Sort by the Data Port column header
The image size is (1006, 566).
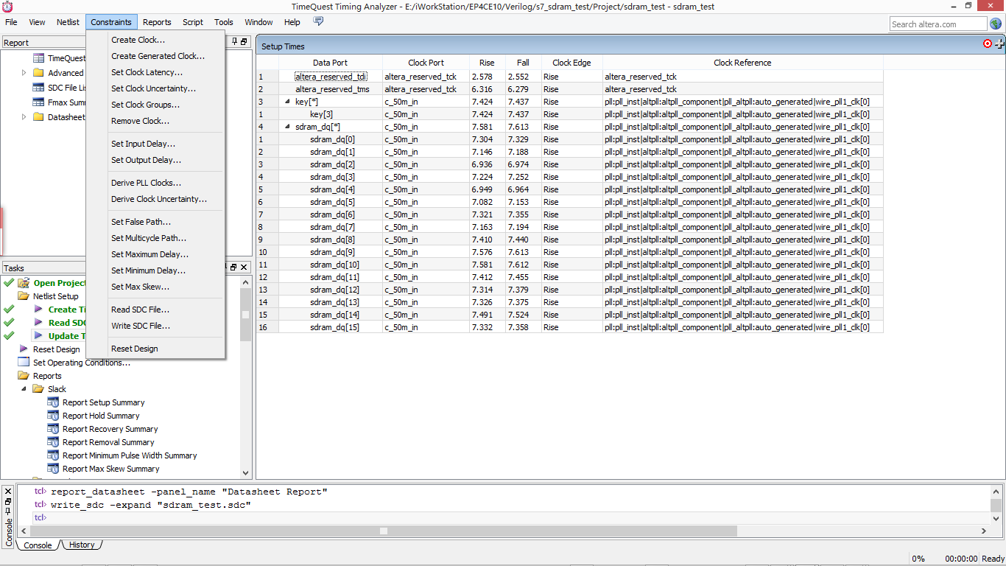[330, 63]
